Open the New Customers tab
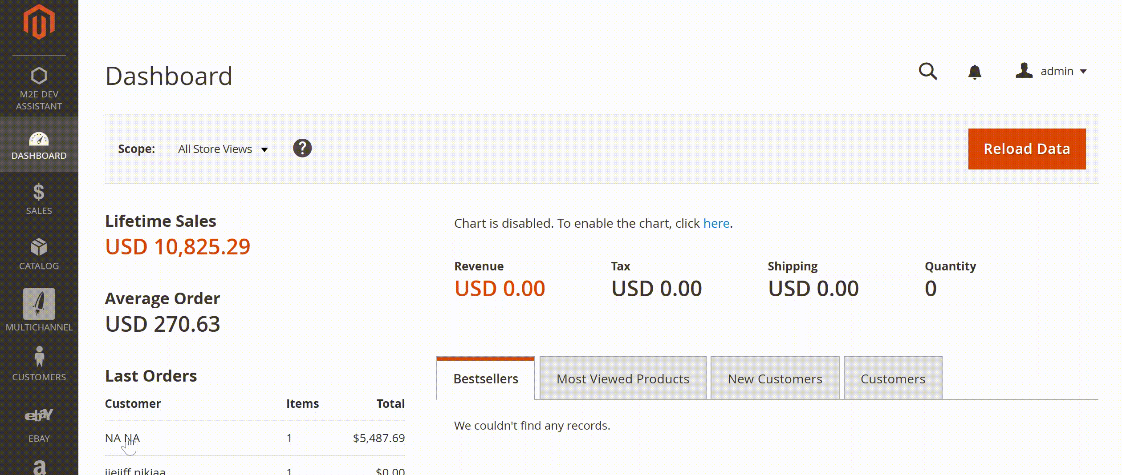This screenshot has width=1122, height=475. coord(775,379)
